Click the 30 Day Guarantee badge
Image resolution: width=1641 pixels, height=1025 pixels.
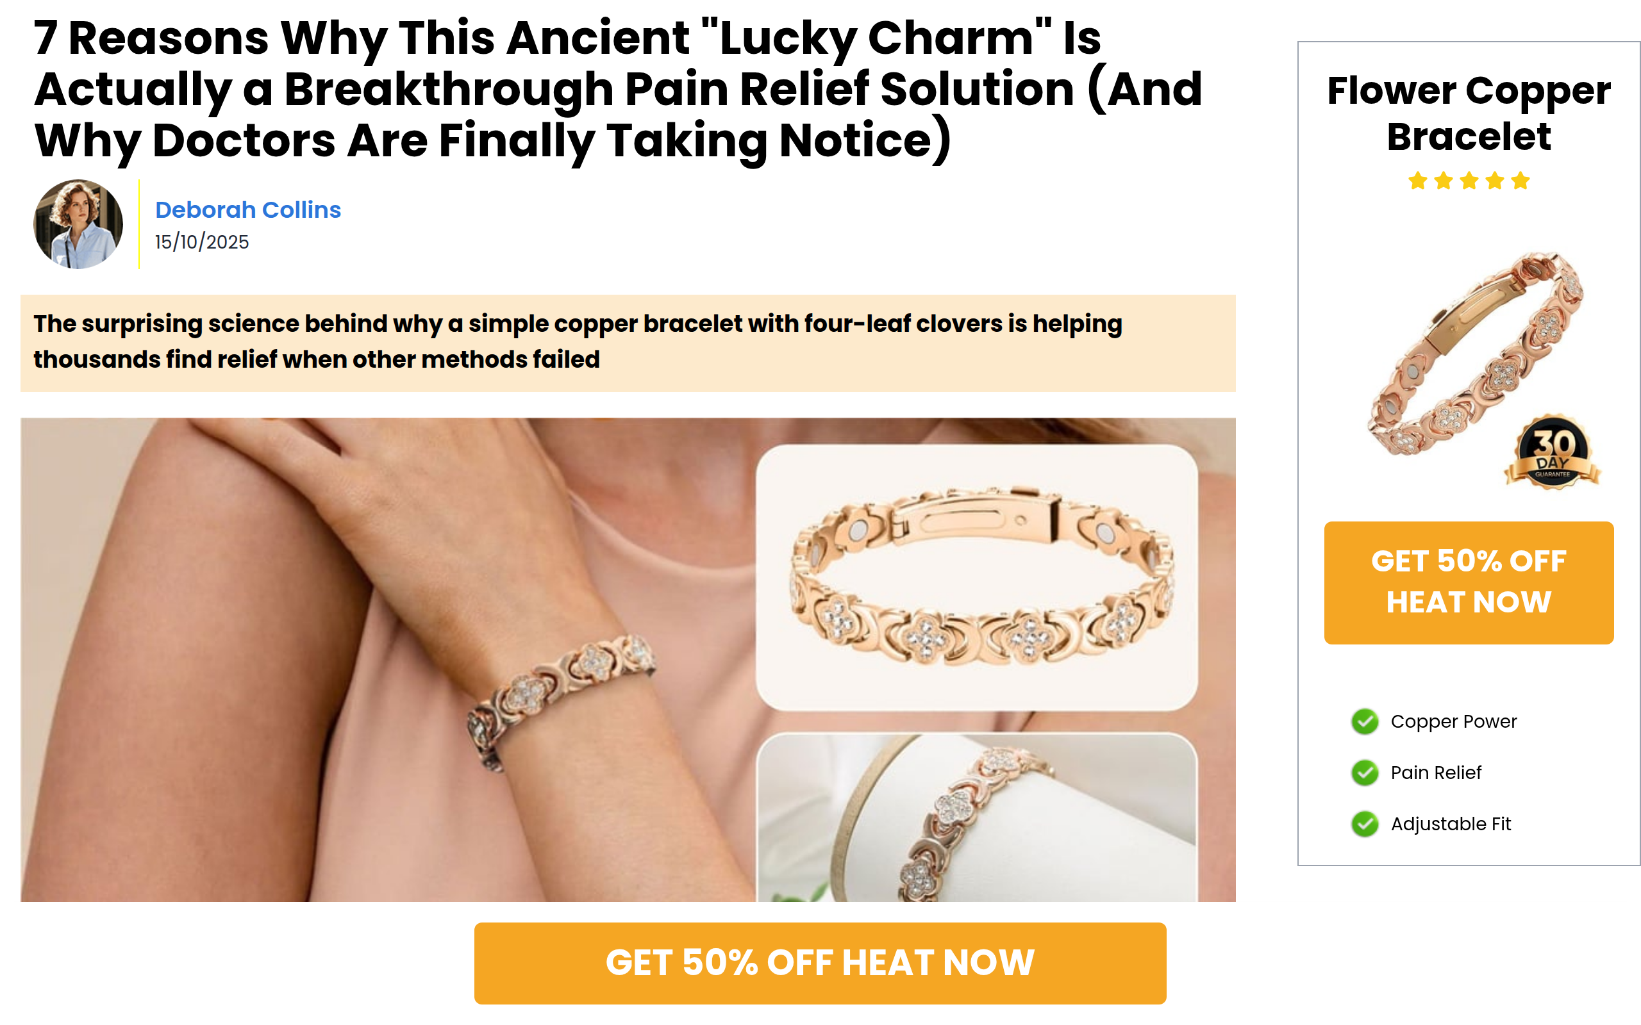point(1553,452)
